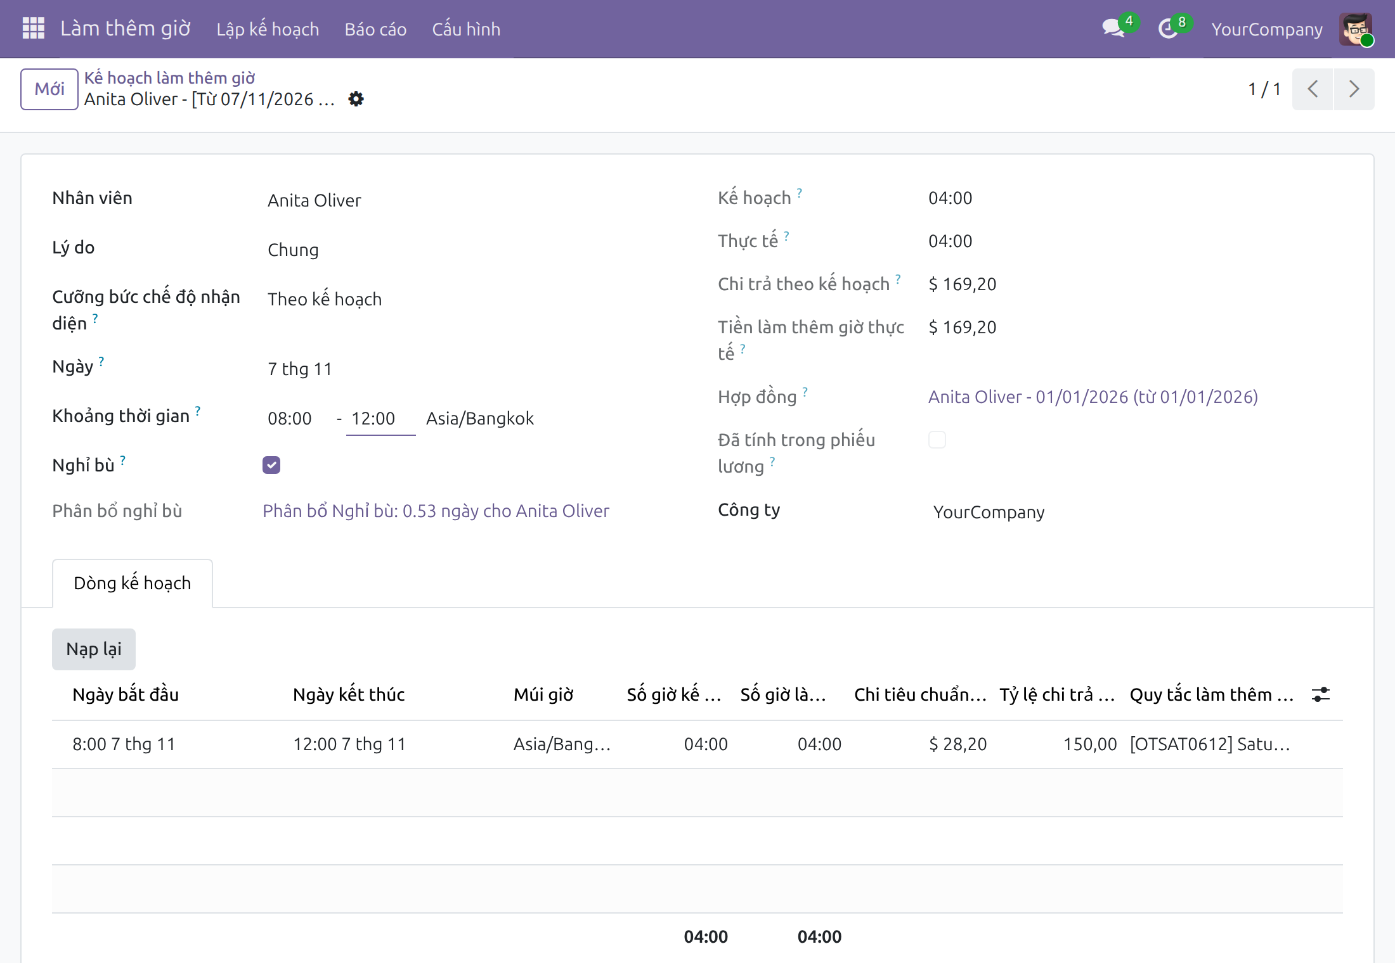Go to the previous record arrow
Viewport: 1395px width, 963px height.
tap(1313, 89)
